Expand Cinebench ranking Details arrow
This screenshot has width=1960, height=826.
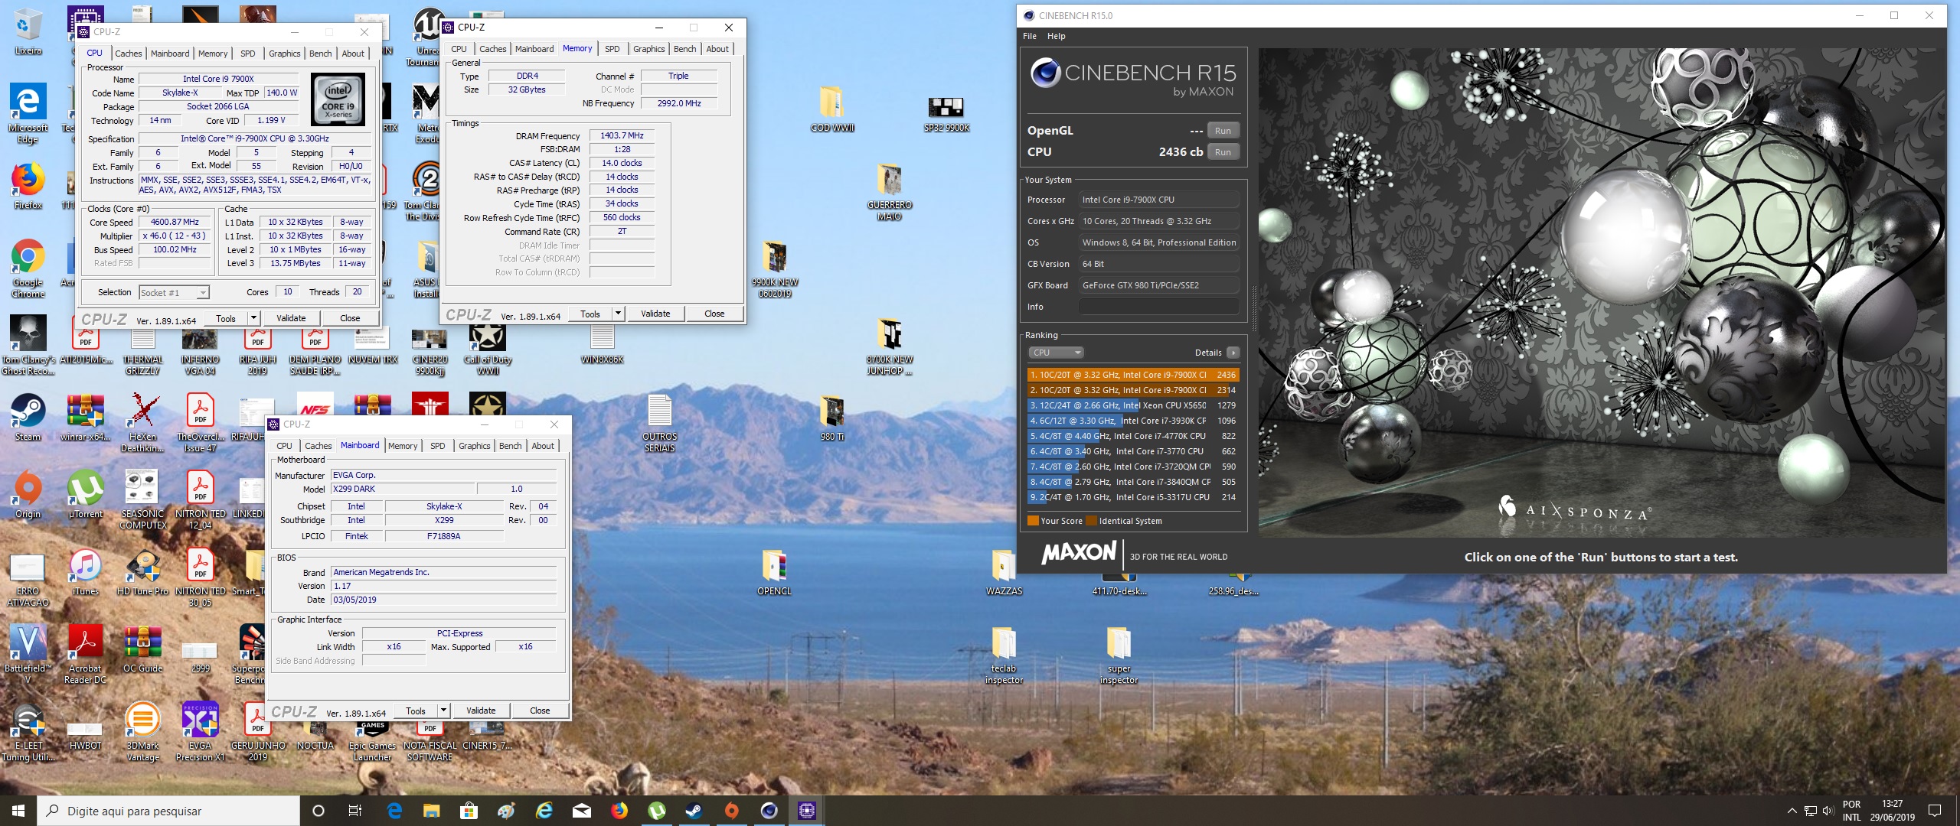(1233, 353)
